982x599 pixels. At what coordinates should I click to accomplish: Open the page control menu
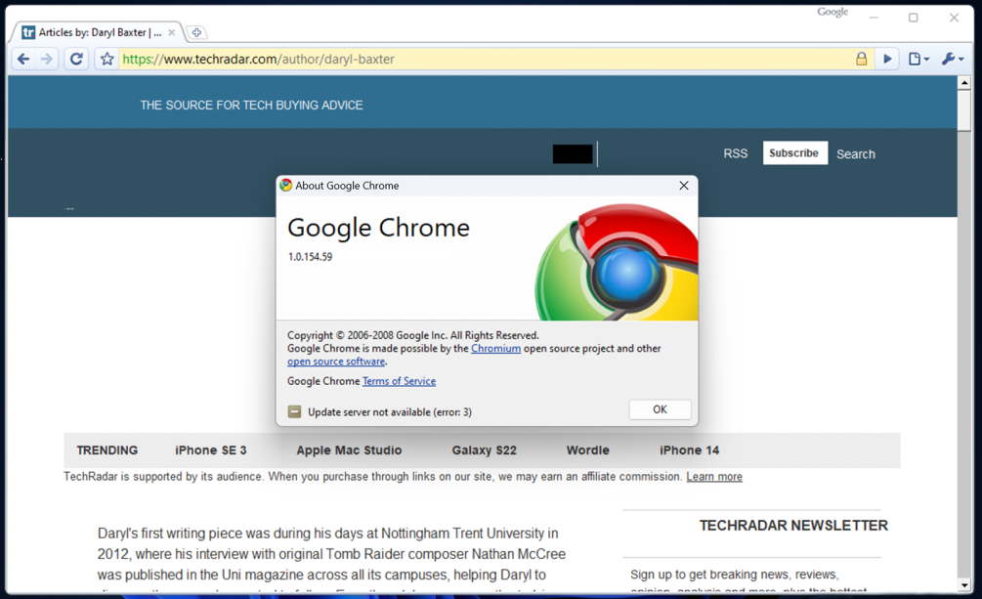[918, 59]
